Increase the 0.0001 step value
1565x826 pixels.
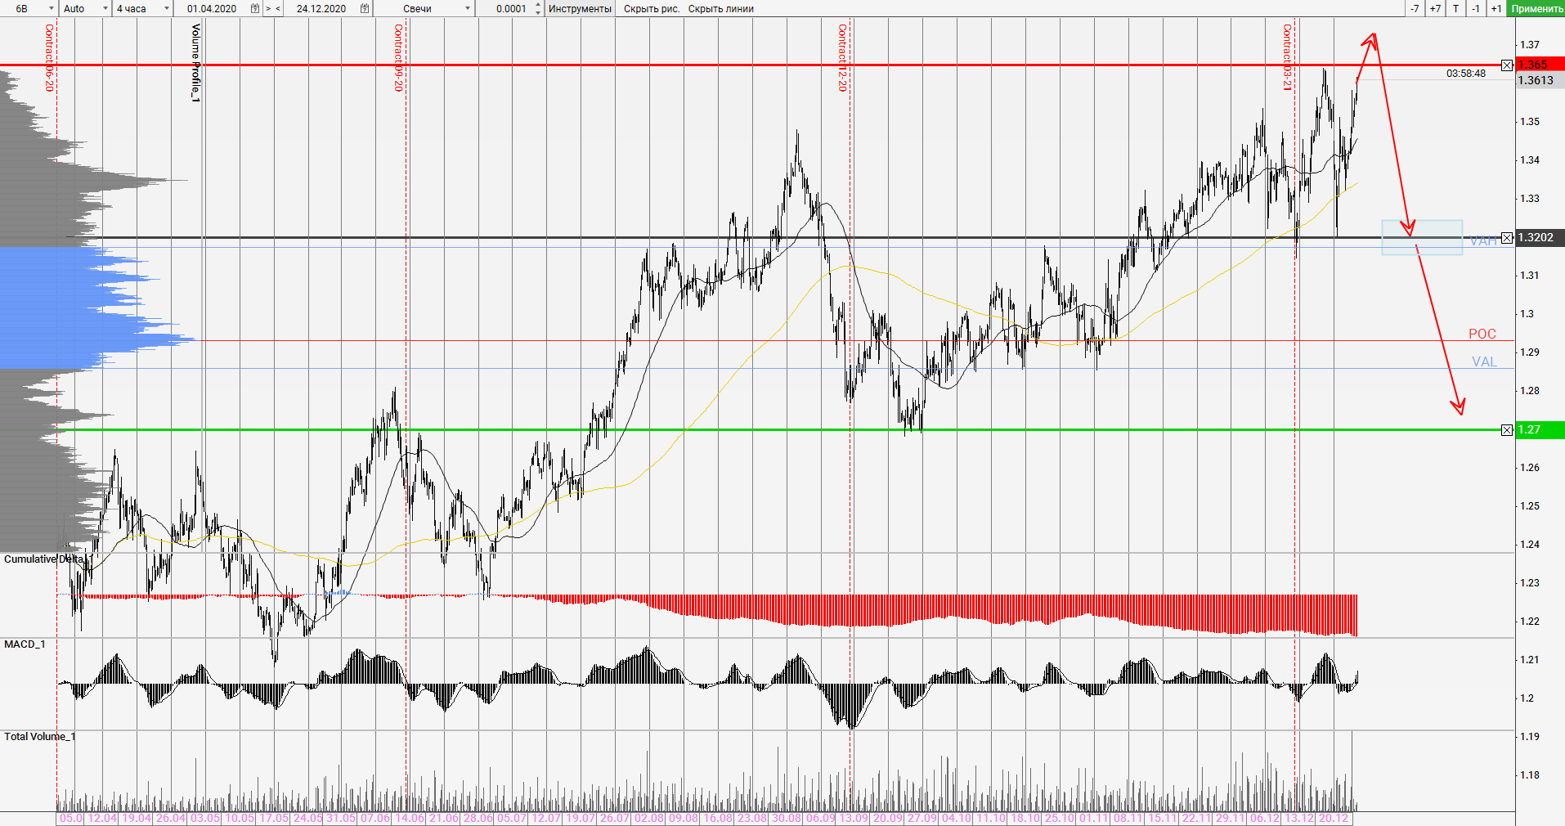(537, 5)
